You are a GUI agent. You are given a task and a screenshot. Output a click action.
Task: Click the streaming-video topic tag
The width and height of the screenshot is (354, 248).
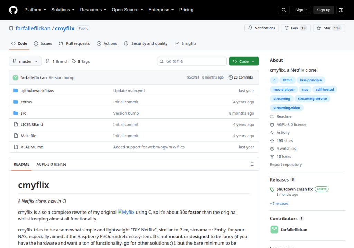click(x=287, y=108)
